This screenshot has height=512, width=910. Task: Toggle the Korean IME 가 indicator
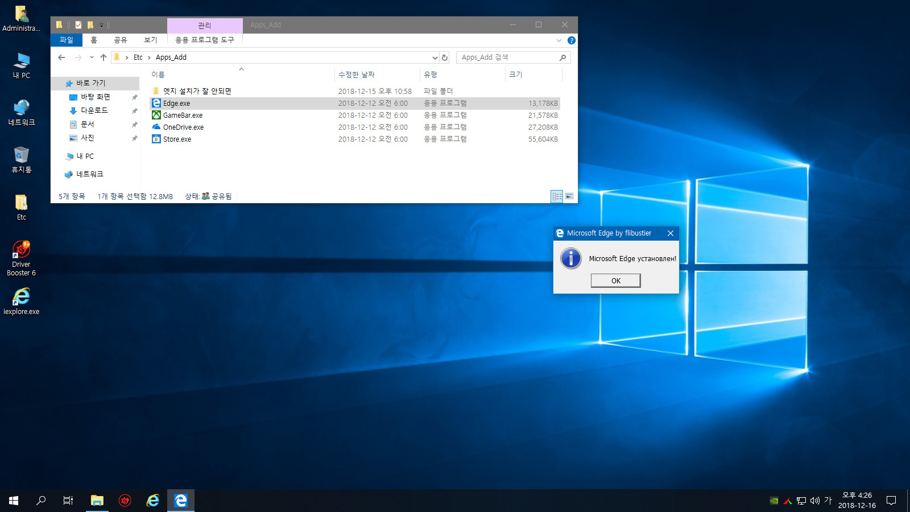(828, 501)
